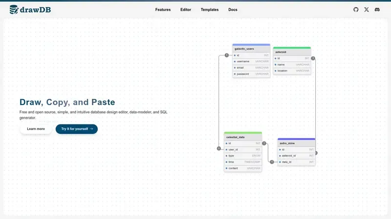Image resolution: width=391 pixels, height=219 pixels.
Task: Click the asteroid_id field in astro_mine
Action: 297,156
